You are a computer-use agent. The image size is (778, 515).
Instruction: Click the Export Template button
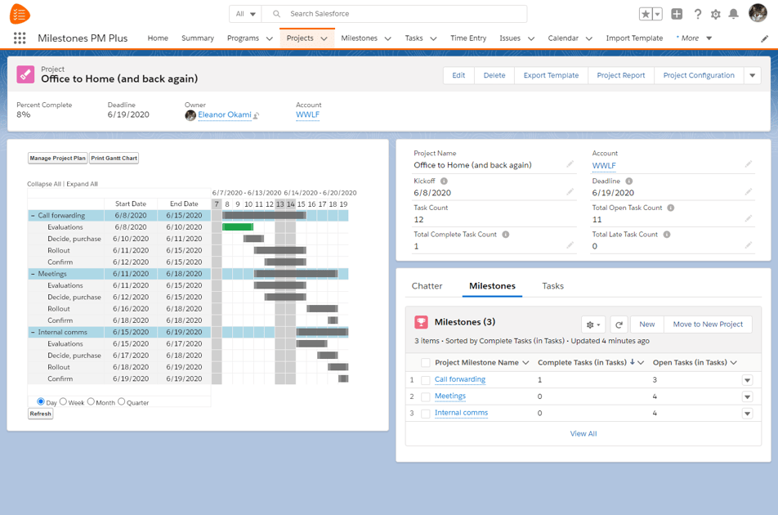tap(551, 75)
